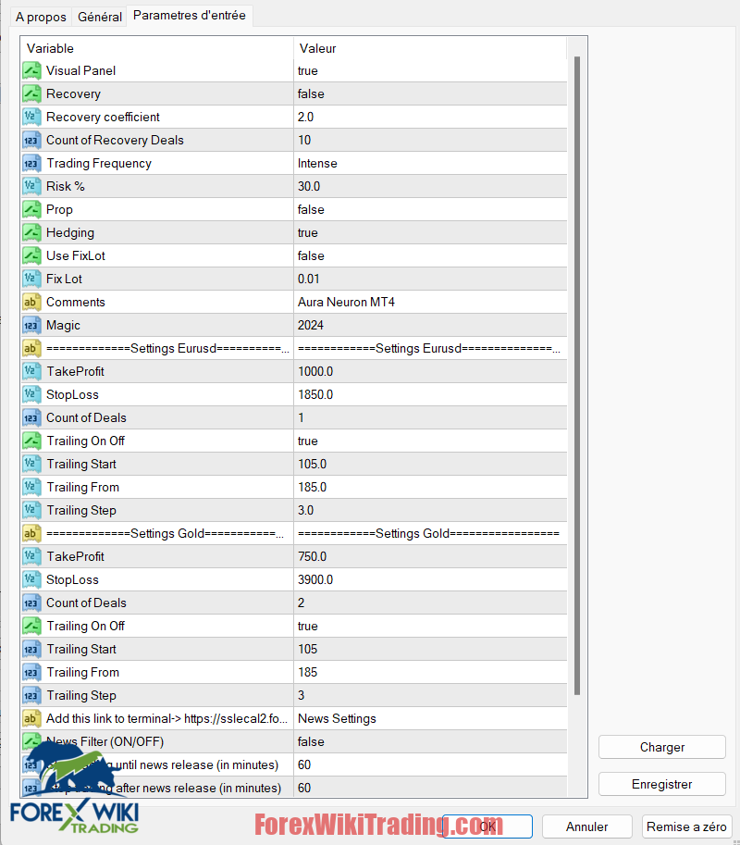Click the decimal icon next to Recovery coefficient
This screenshot has height=845, width=740.
[31, 117]
